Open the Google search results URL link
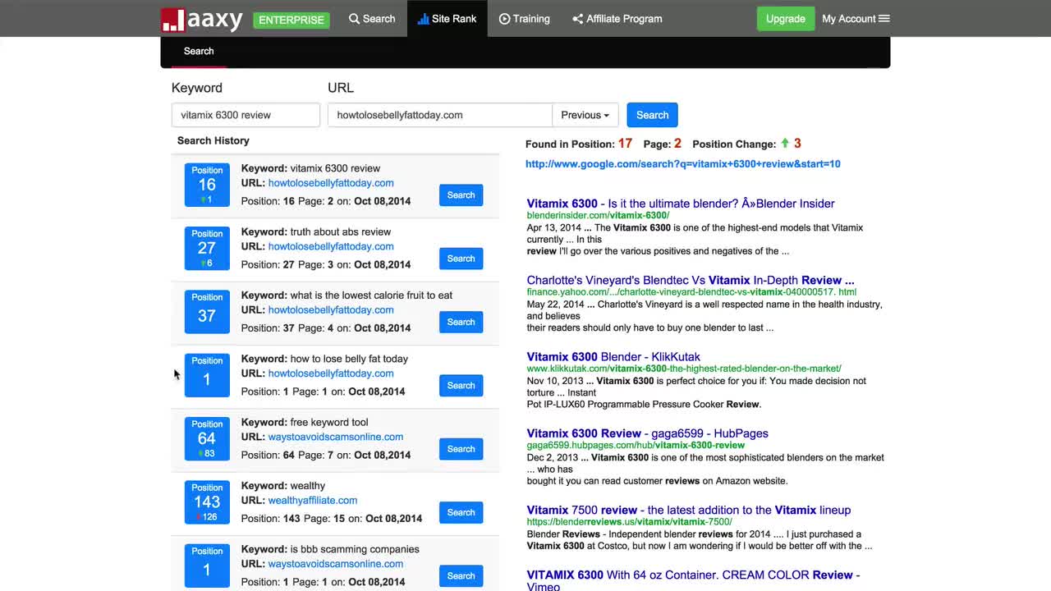Viewport: 1051px width, 591px height. (683, 164)
